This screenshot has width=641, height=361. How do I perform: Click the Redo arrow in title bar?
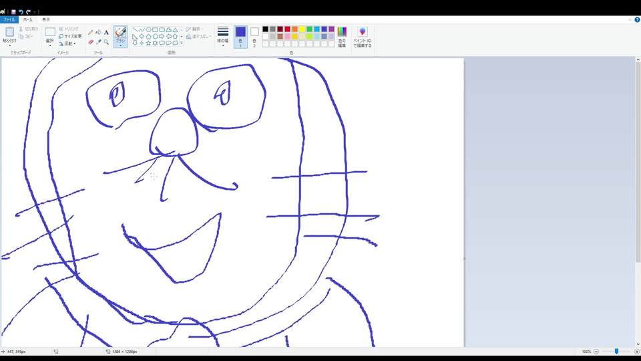coord(28,12)
